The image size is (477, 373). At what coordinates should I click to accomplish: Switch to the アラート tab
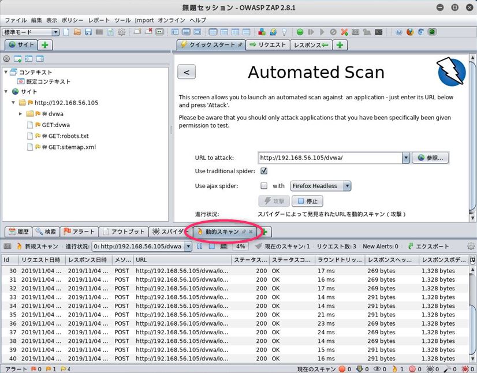click(x=79, y=232)
